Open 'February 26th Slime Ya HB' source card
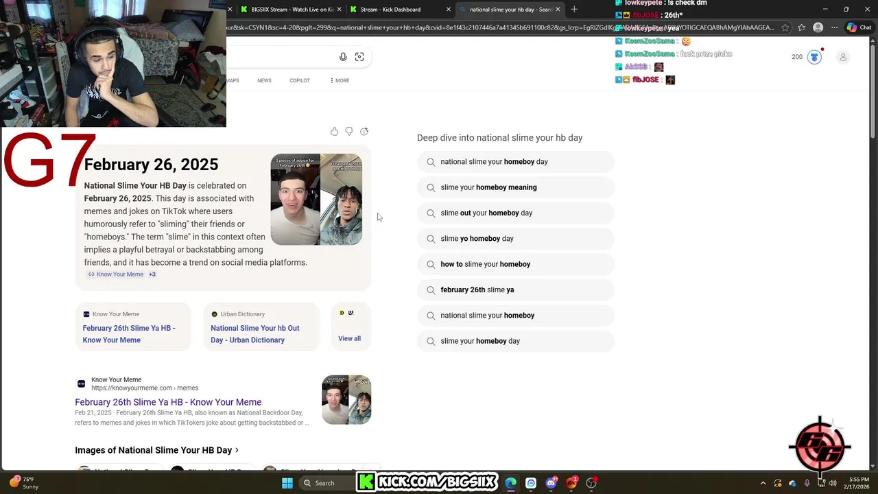Viewport: 878px width, 494px height. coord(132,327)
